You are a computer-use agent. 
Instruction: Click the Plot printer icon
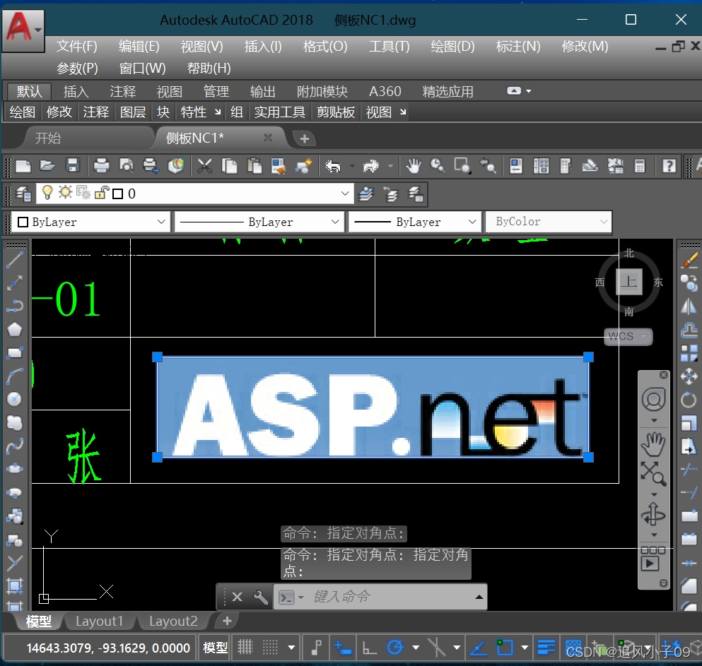coord(101,167)
